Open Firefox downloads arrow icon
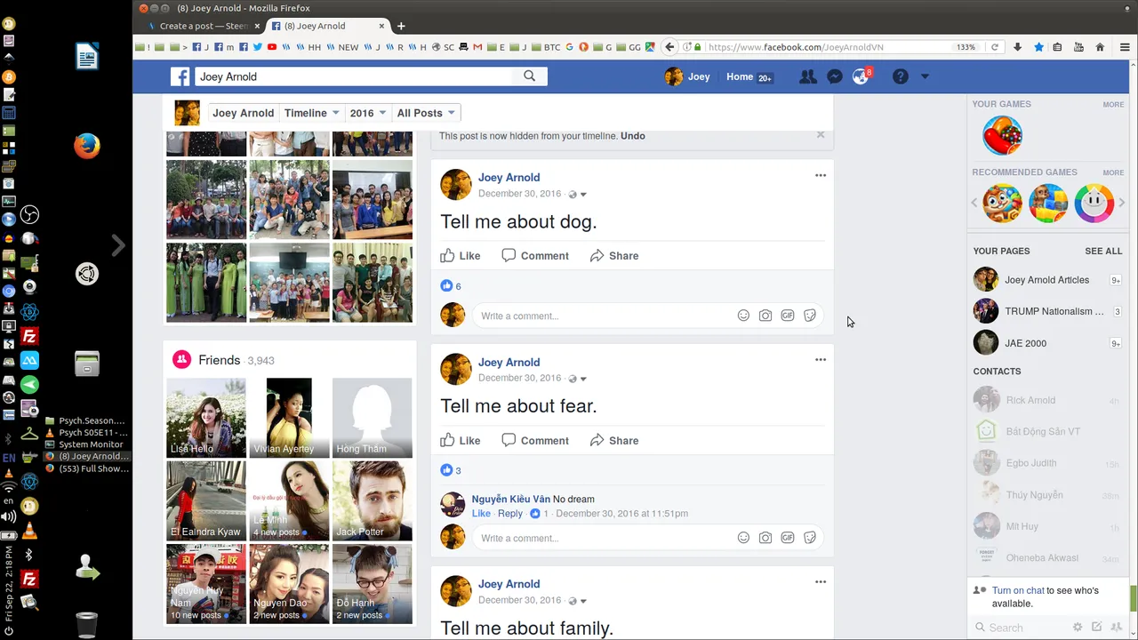 [x=1017, y=47]
